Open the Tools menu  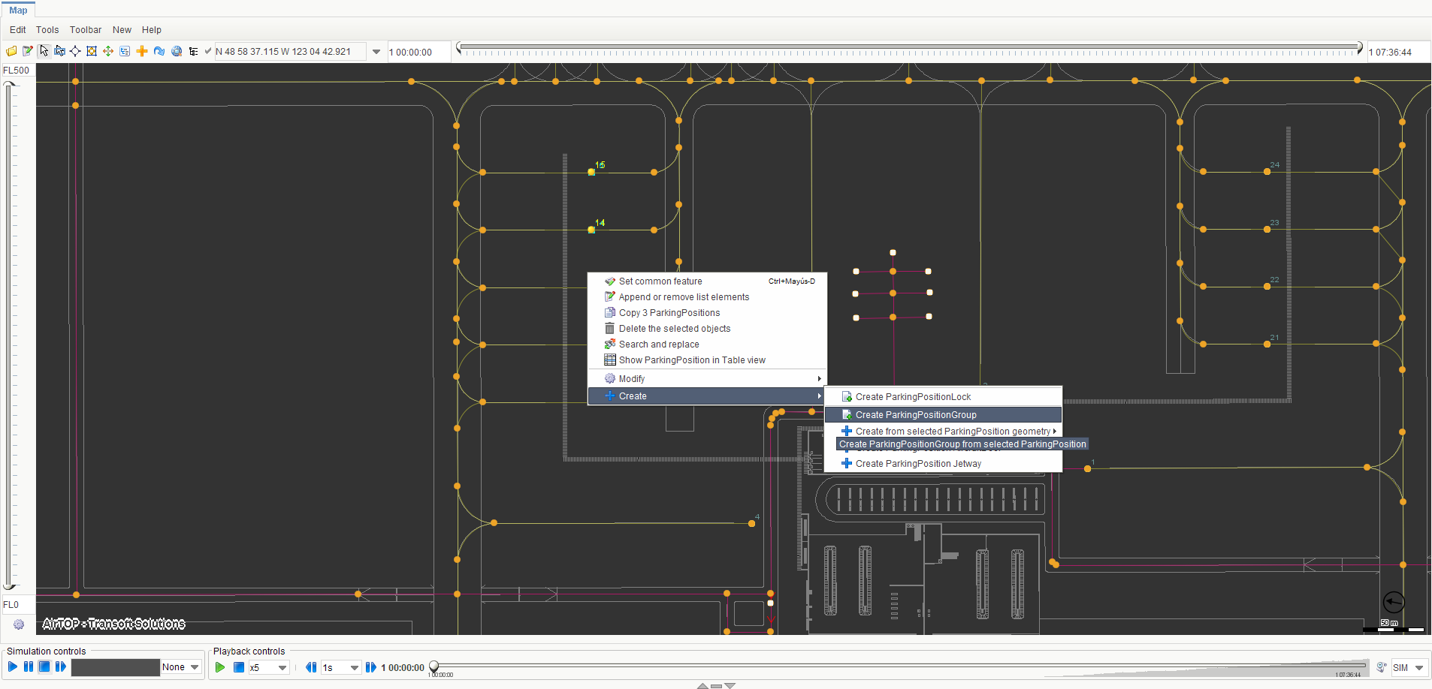(47, 30)
